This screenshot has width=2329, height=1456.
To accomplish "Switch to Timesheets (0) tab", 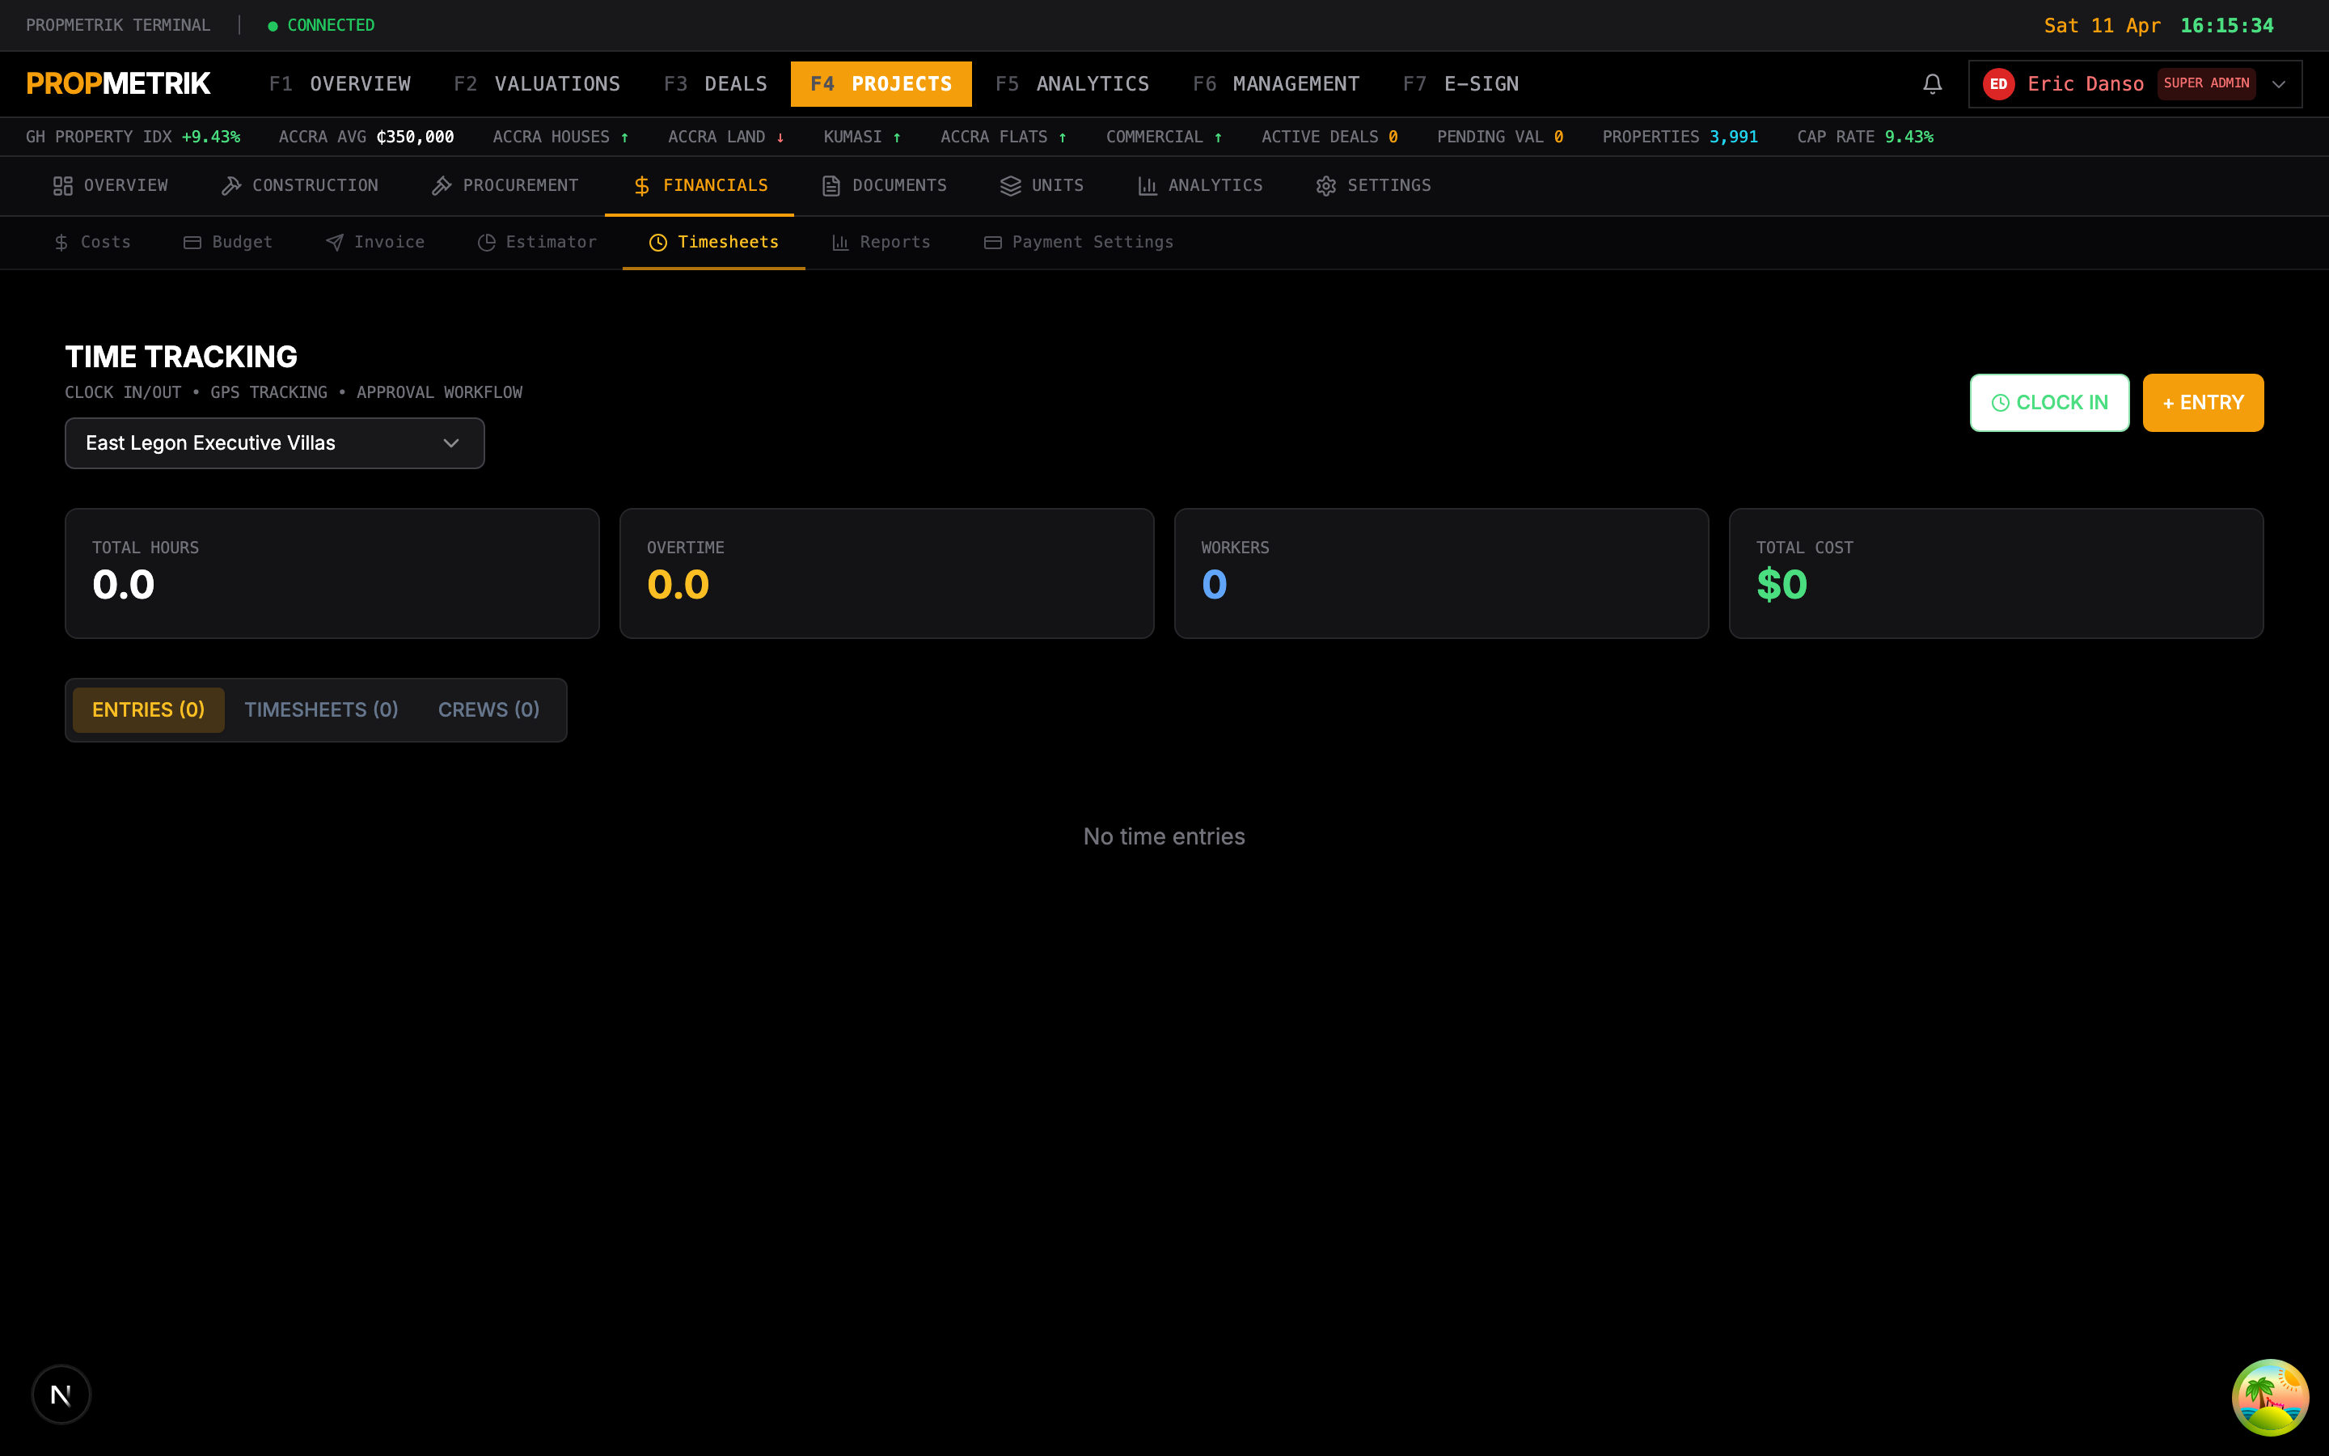I will pos(321,709).
